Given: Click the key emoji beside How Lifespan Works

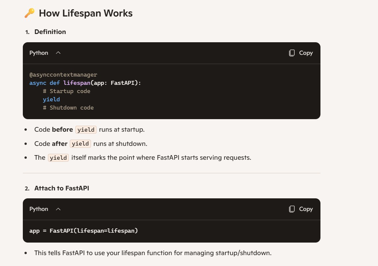Looking at the screenshot, I should (30, 13).
